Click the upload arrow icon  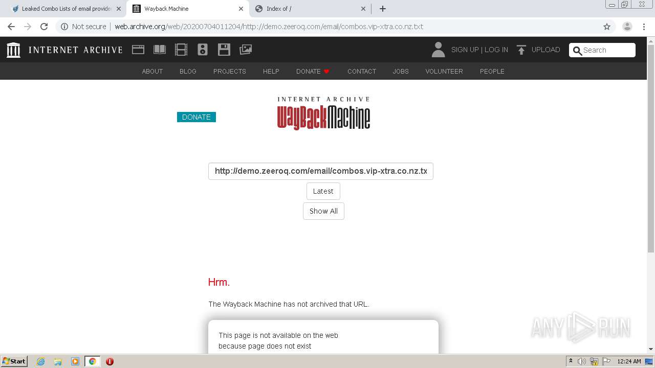coord(521,50)
